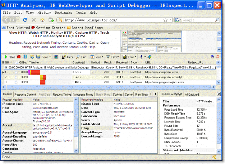Click the Firefox Stop loading X icon
This screenshot has height=164, width=225.
click(x=34, y=20)
